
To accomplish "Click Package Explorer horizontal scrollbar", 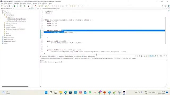I will point(15,86).
